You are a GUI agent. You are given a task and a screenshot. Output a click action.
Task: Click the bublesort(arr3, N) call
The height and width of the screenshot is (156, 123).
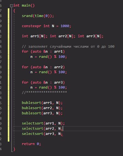coord(42,113)
